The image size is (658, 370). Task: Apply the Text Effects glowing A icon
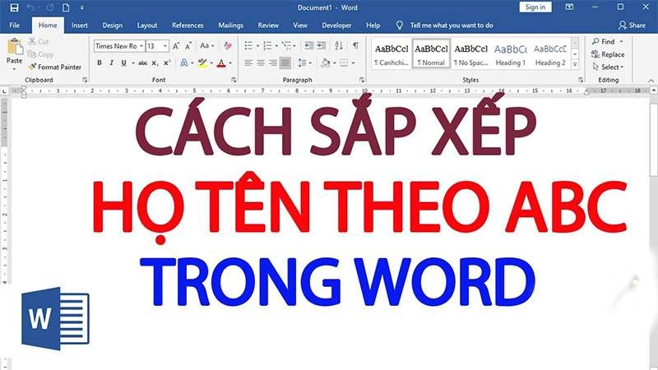click(x=184, y=62)
